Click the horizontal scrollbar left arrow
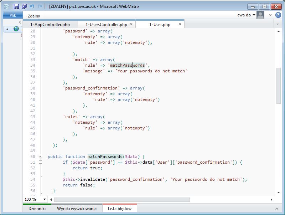This screenshot has width=285, height=215. (x=51, y=200)
